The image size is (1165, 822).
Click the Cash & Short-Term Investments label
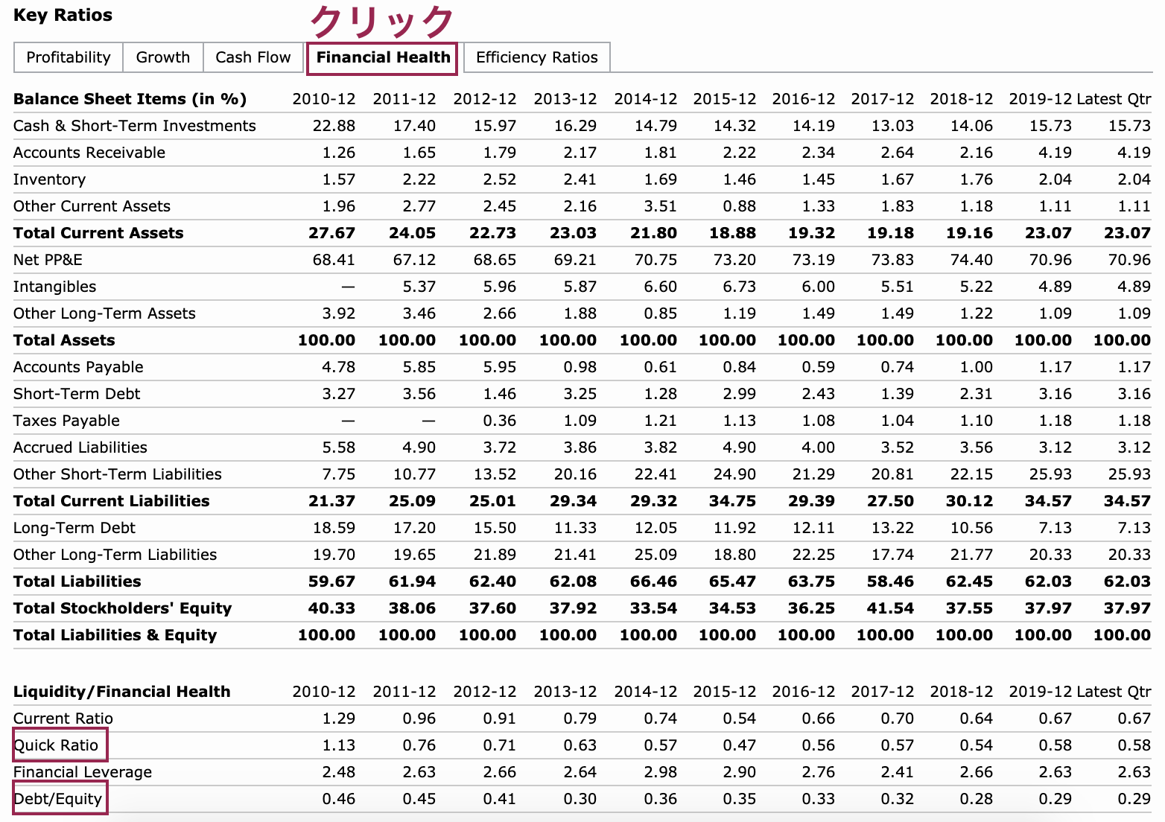pyautogui.click(x=135, y=126)
